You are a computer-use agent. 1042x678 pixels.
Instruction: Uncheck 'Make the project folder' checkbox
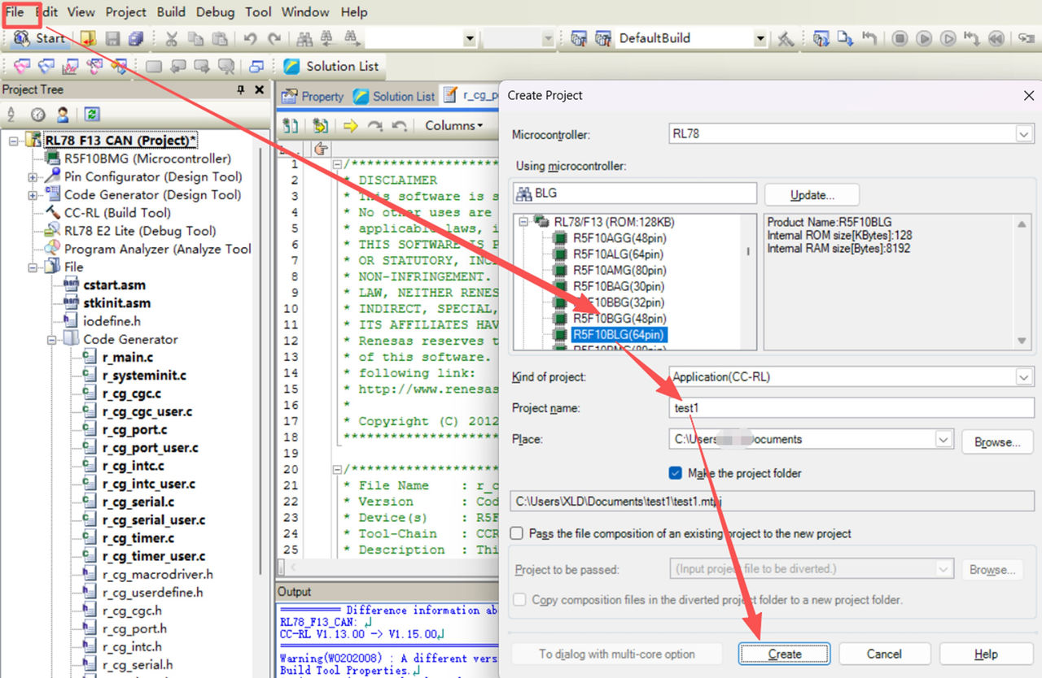(675, 473)
